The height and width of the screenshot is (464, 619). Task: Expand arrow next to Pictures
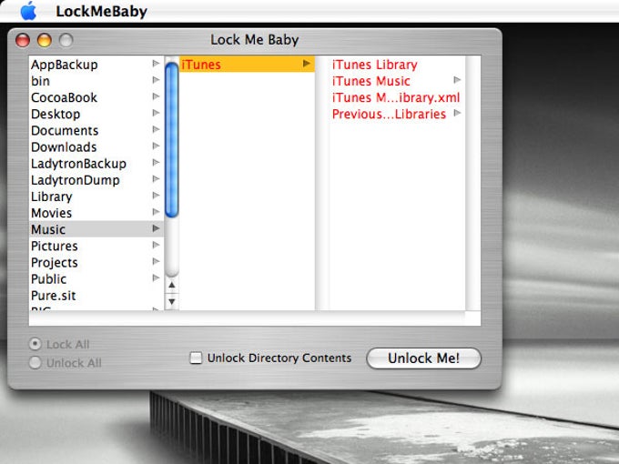coord(156,245)
